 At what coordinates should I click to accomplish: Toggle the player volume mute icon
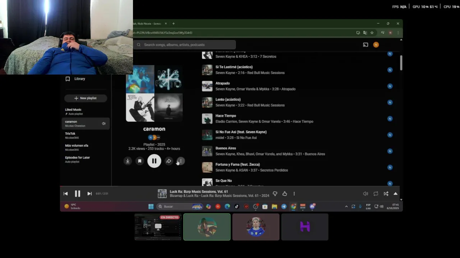click(365, 193)
